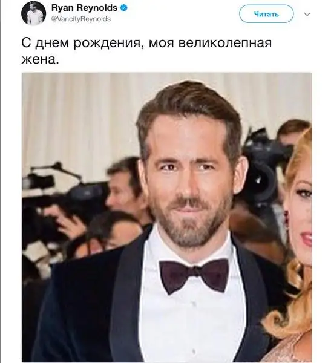Expand the tweet options chevron arrow
The height and width of the screenshot is (363, 331).
(307, 15)
